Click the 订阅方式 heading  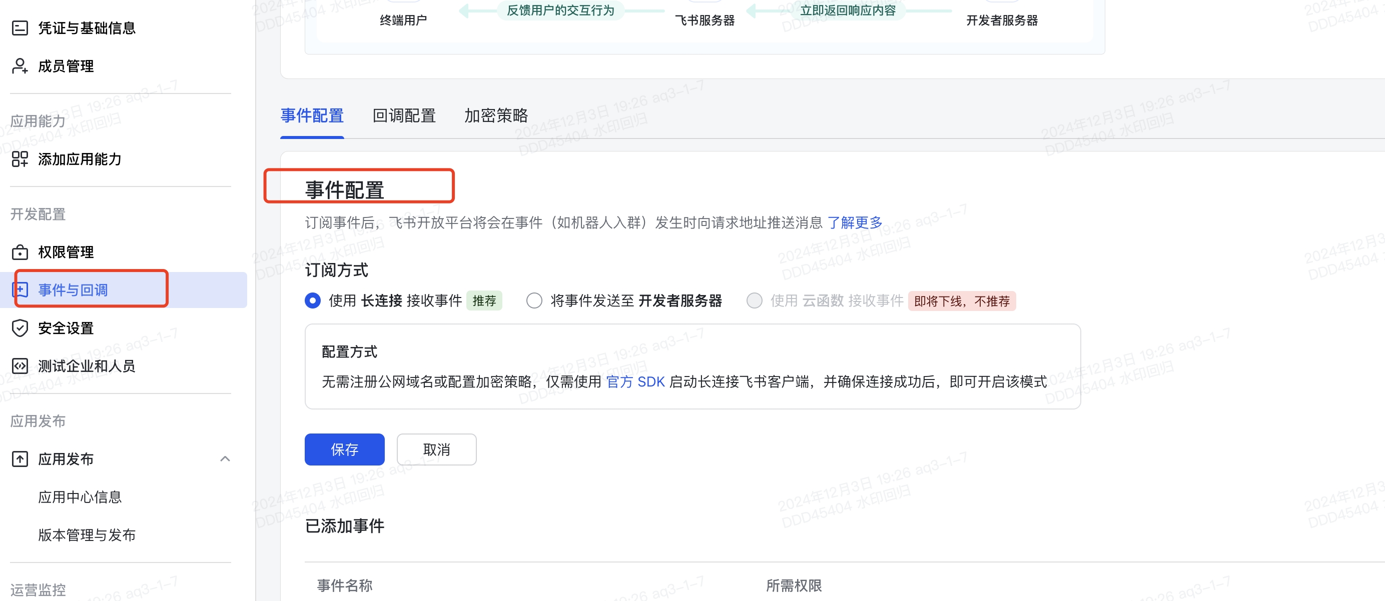click(337, 270)
